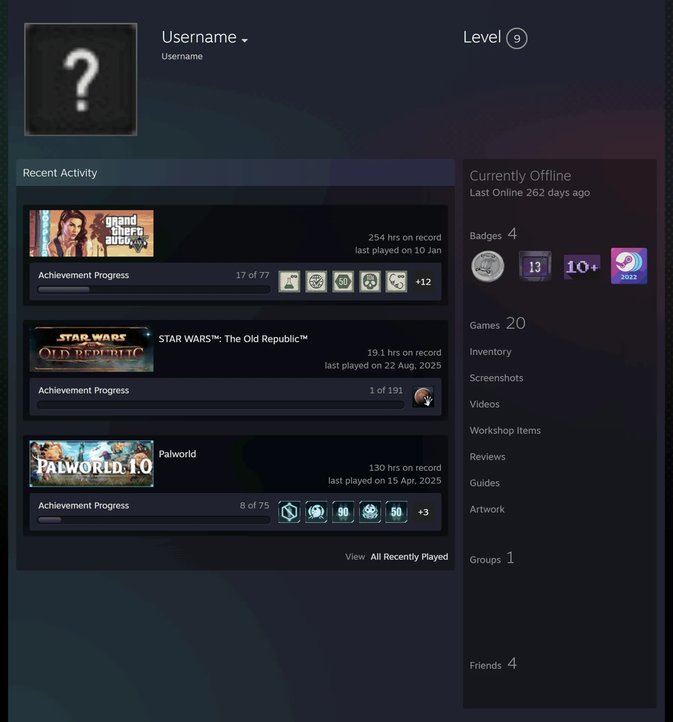View All Recently Played games
This screenshot has height=722, width=673.
409,557
